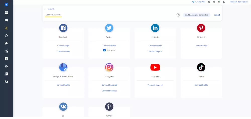This screenshot has width=251, height=119.
Task: Open the megaphone campaigns icon in the sidebar
Action: 7,43
